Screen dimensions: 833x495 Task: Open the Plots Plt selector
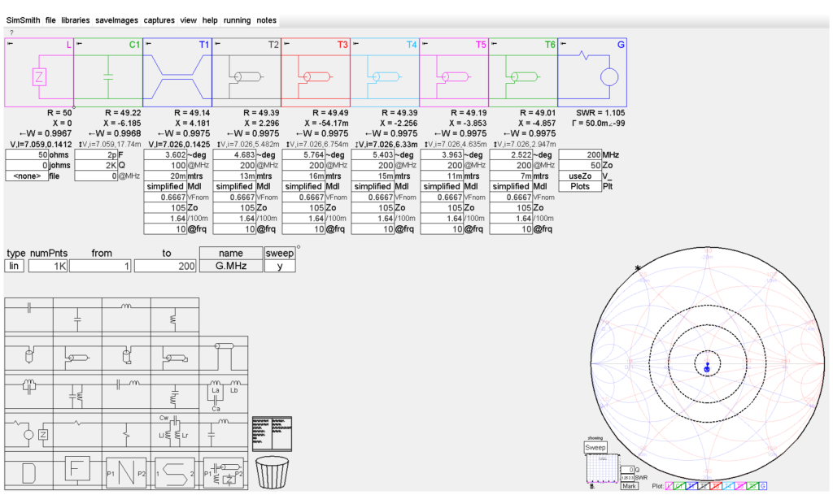point(580,187)
